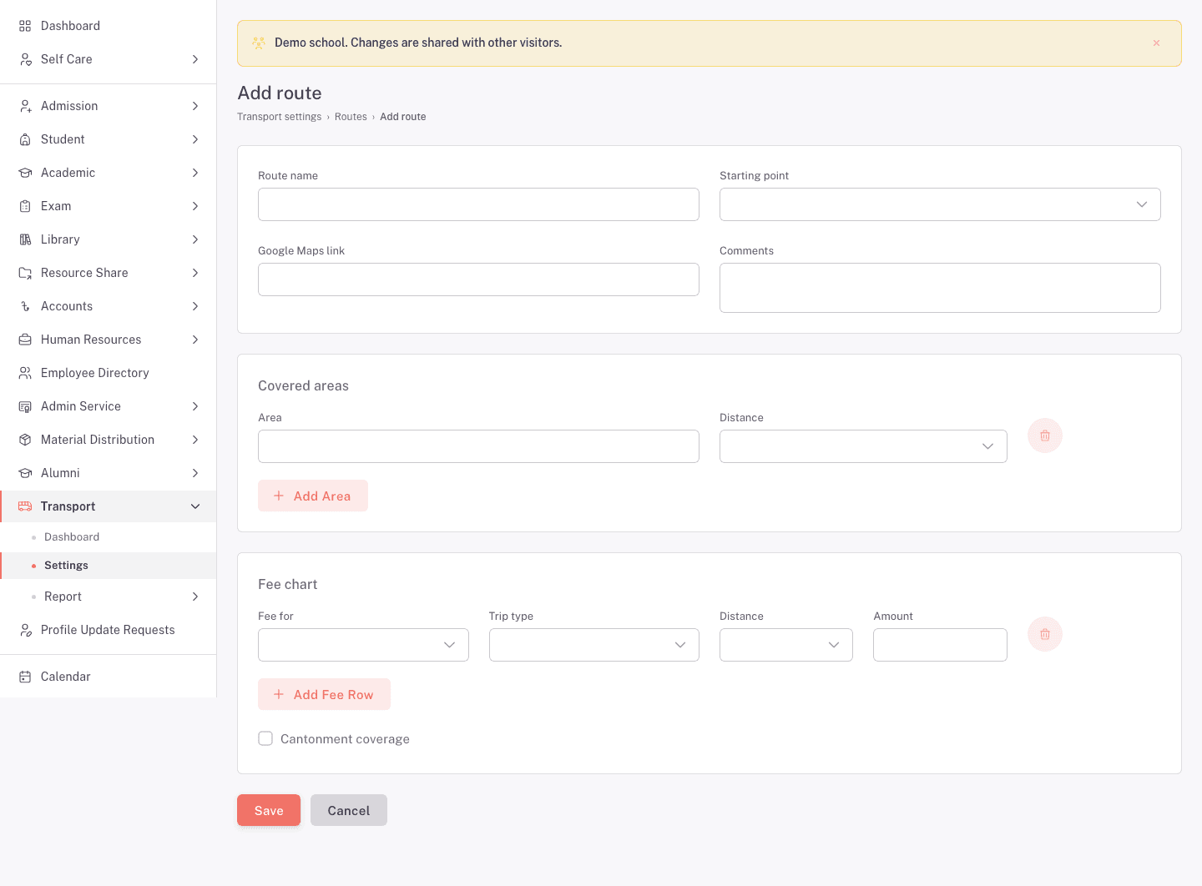Click the Self Care person icon
Viewport: 1202px width, 886px height.
point(25,59)
